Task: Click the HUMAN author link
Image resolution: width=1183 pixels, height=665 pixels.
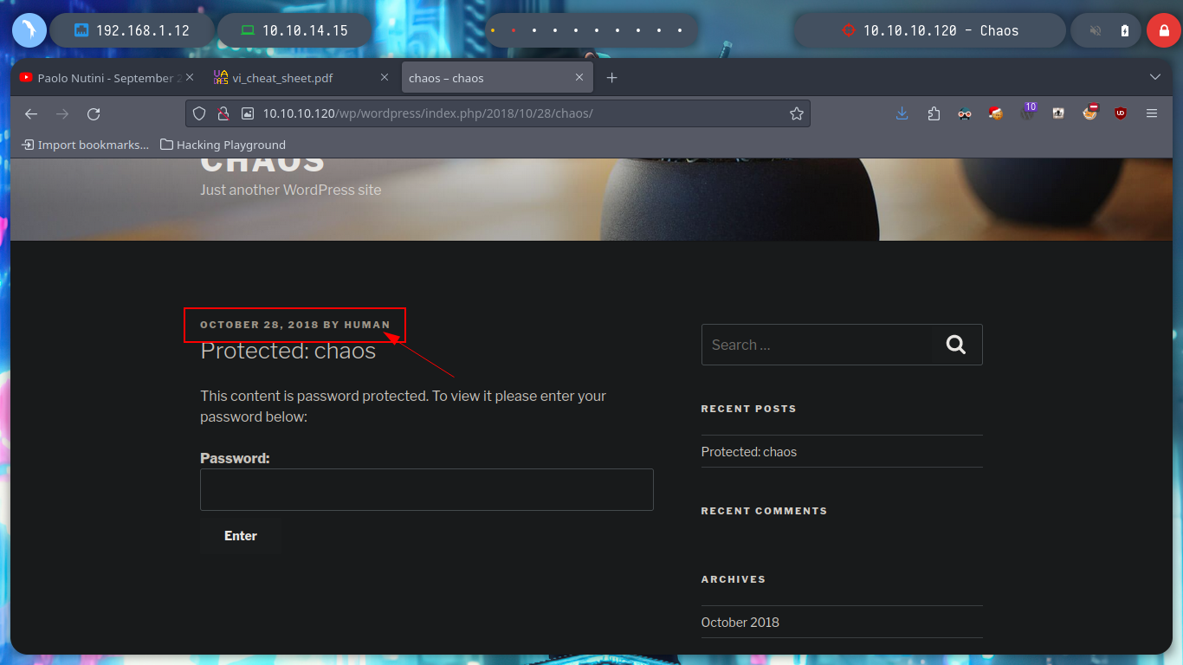Action: click(367, 325)
